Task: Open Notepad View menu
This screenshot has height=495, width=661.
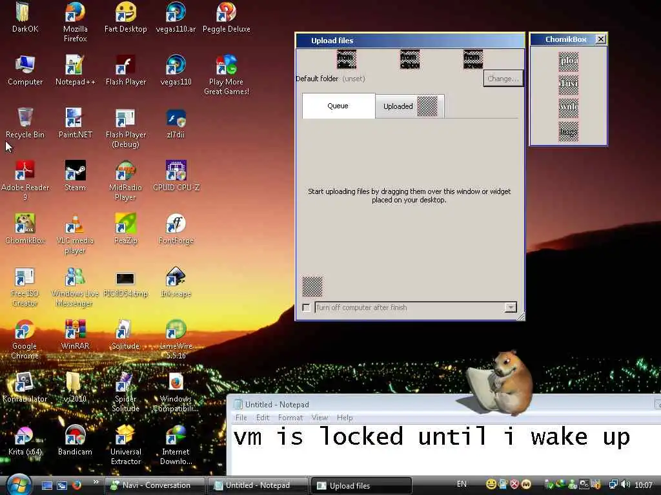Action: click(320, 418)
